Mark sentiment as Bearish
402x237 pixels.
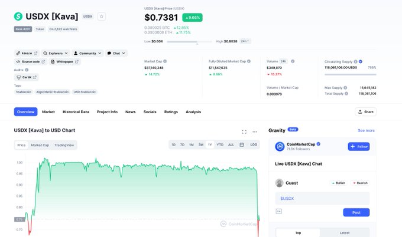click(360, 183)
